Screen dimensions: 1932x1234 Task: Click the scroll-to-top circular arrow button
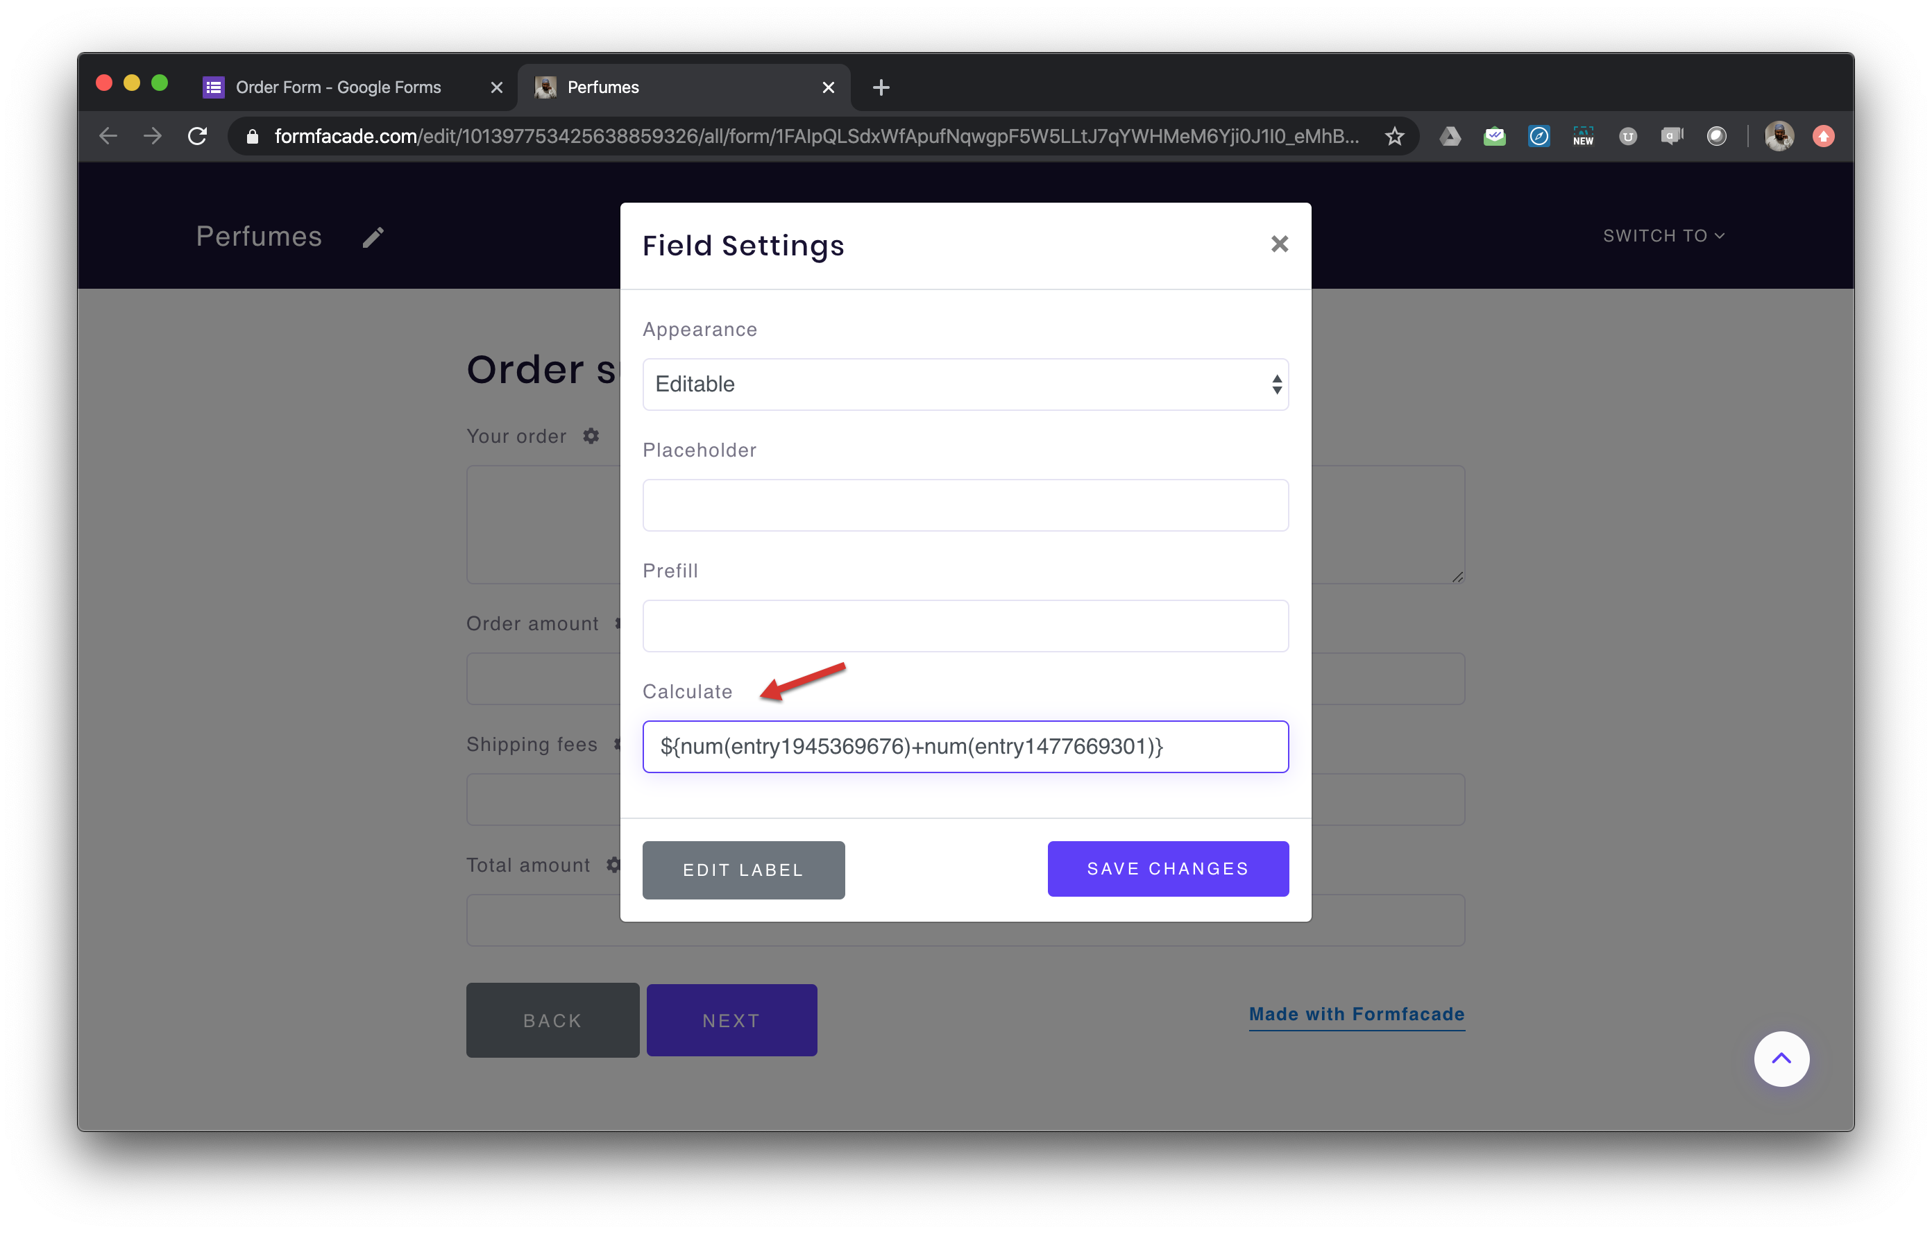click(1782, 1058)
